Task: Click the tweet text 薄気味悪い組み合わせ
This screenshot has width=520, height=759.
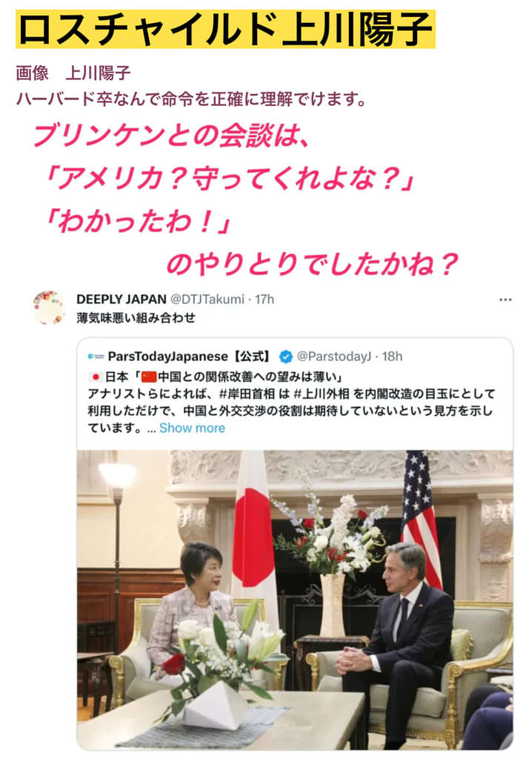Action: click(x=136, y=318)
